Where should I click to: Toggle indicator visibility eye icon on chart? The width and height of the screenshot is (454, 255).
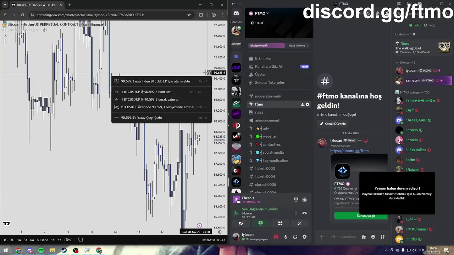[45, 30]
